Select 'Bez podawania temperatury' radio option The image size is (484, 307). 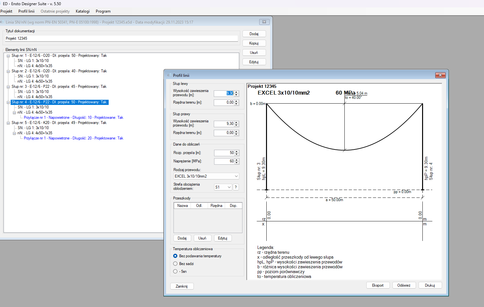coord(175,256)
